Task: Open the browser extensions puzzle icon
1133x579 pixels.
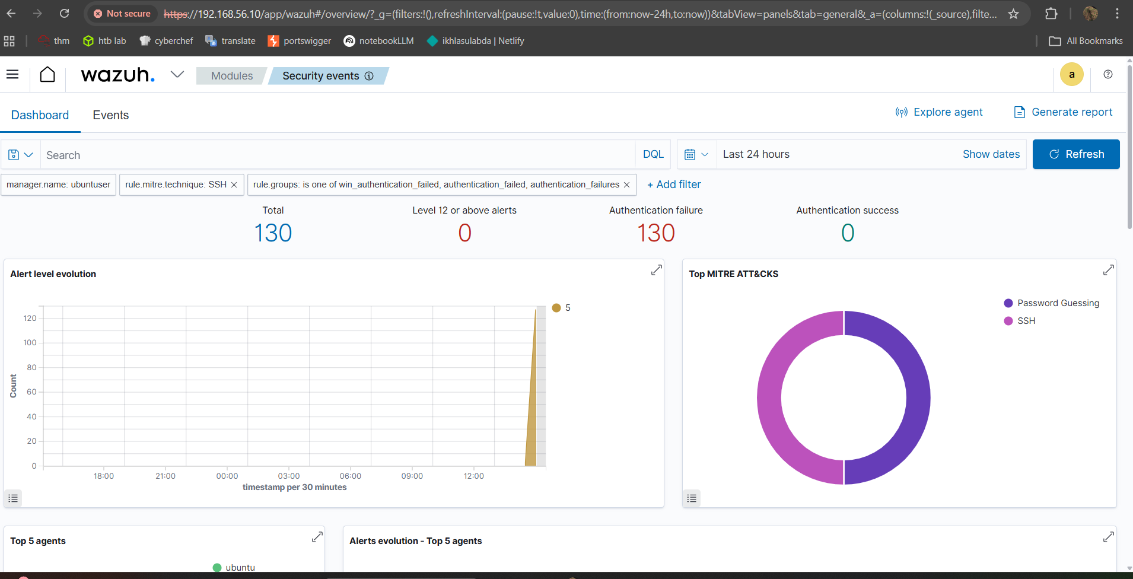Action: [x=1051, y=14]
